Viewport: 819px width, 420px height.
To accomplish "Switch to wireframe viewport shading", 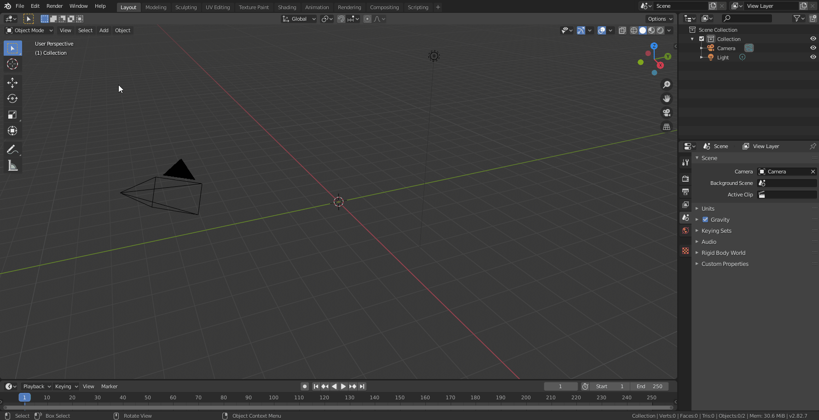I will [x=634, y=30].
